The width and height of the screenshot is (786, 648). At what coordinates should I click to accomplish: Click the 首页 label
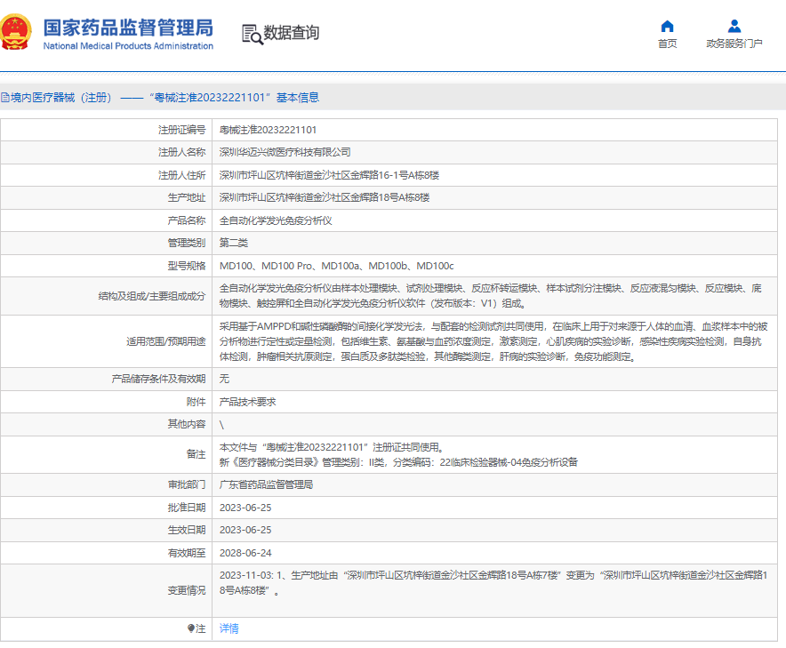pos(667,44)
